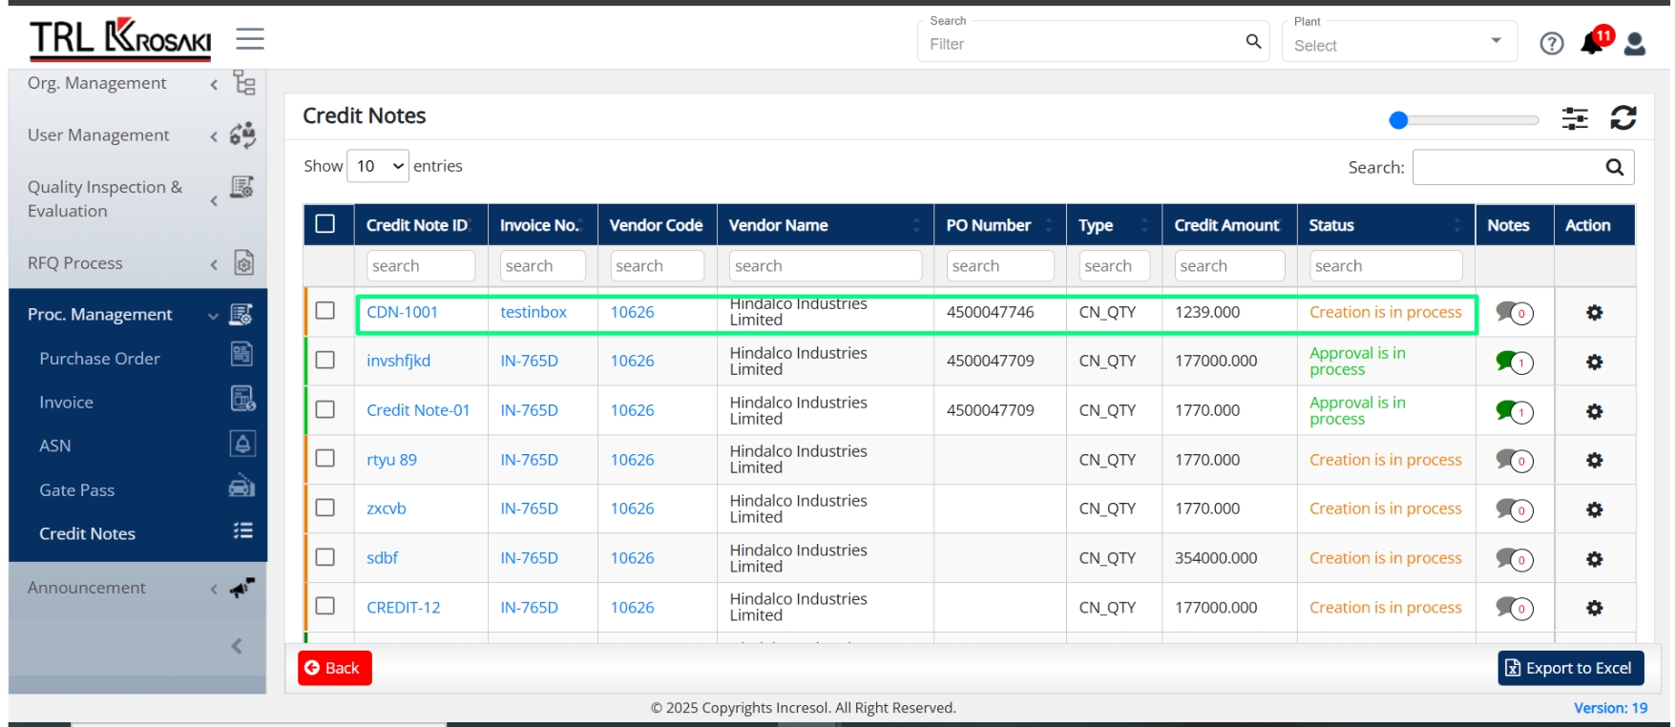Open the Show entries count dropdown

point(378,166)
